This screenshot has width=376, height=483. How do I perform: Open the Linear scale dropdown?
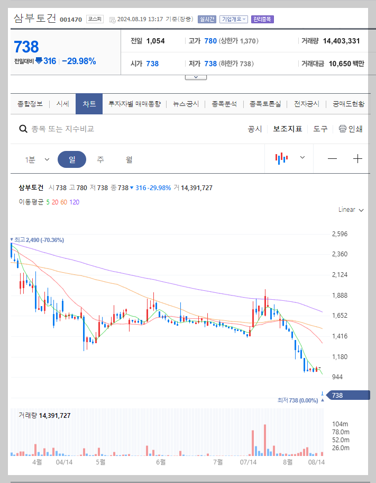pyautogui.click(x=350, y=210)
